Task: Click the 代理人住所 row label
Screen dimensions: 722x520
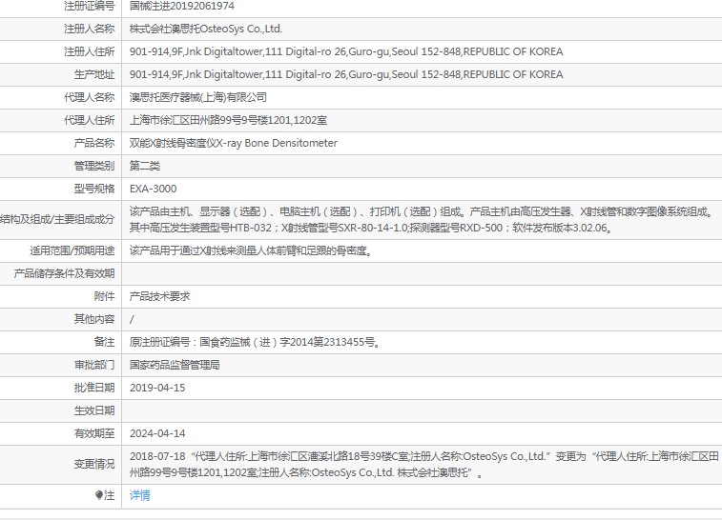Action: coord(89,120)
